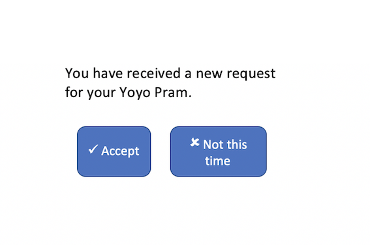Click the word request in the message

251,74
